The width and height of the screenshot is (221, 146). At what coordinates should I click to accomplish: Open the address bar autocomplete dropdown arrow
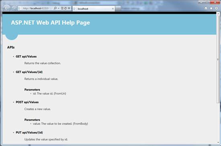(59, 8)
